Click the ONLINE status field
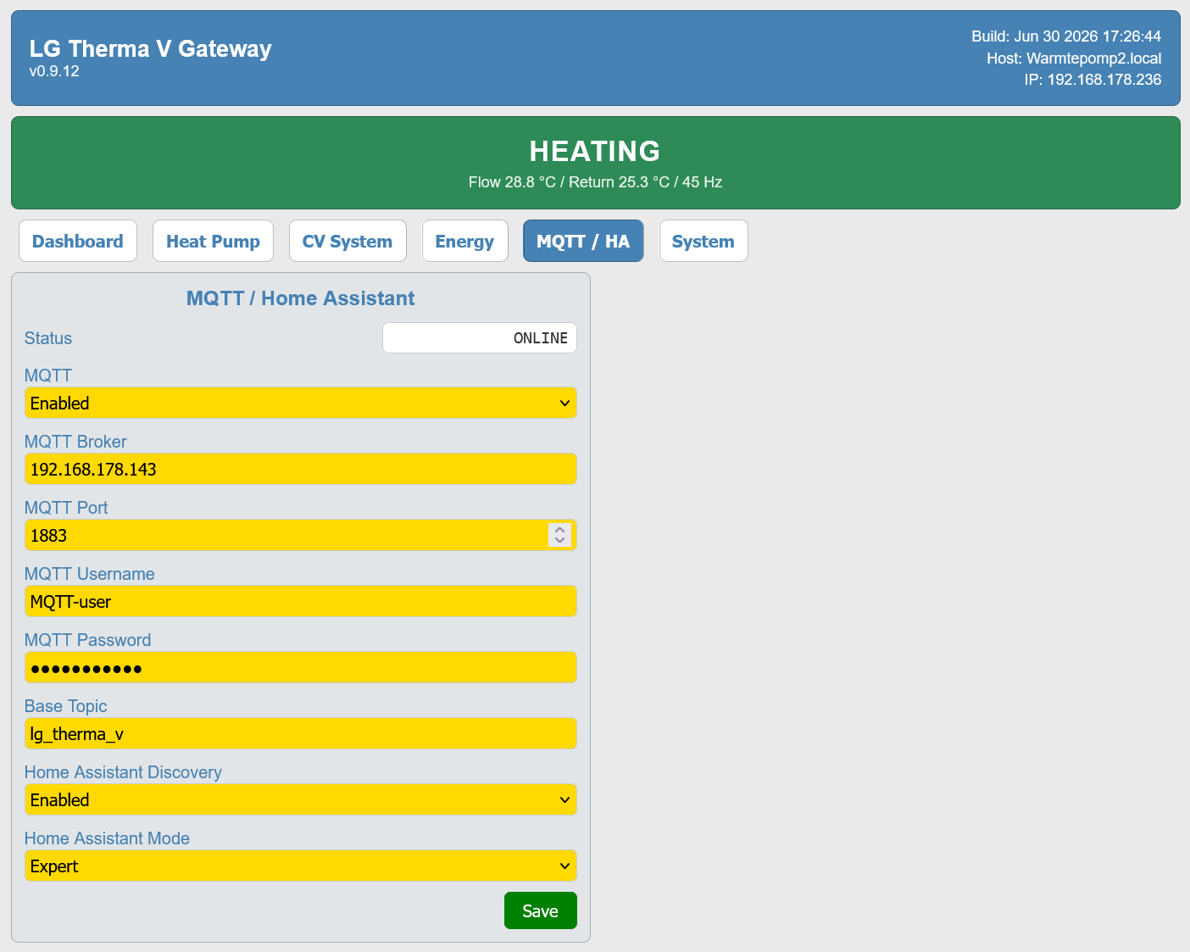Viewport: 1190px width, 952px height. (x=480, y=337)
